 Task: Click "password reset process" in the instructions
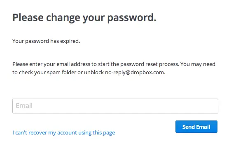pyautogui.click(x=149, y=64)
